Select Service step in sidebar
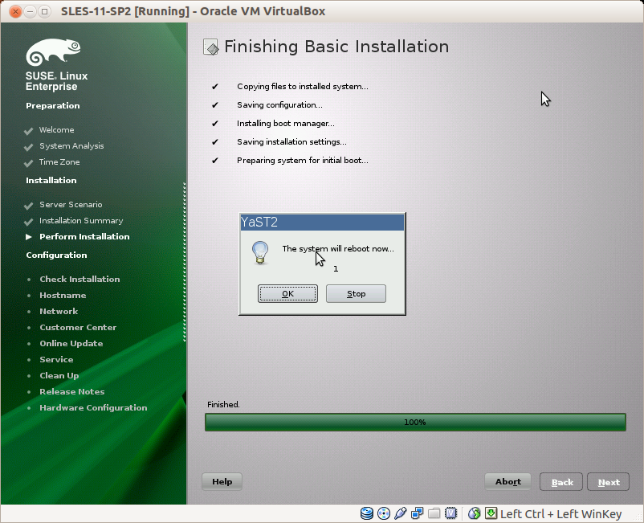 coord(56,359)
